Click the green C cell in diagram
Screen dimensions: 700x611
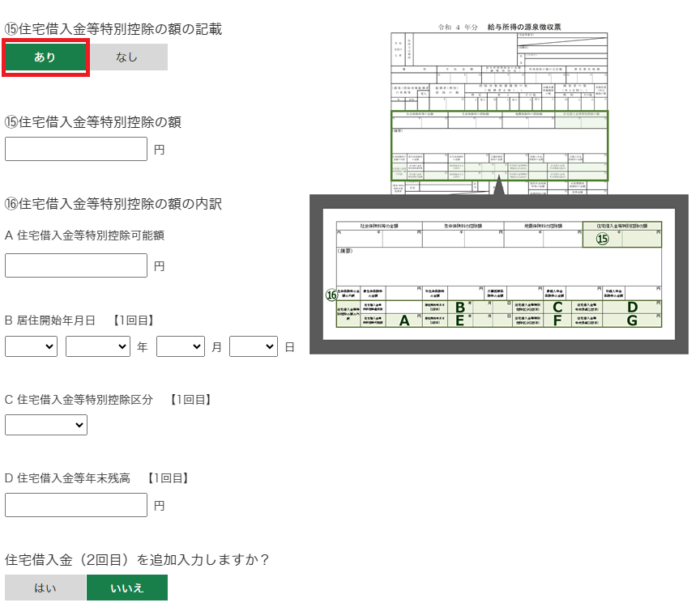click(x=557, y=308)
